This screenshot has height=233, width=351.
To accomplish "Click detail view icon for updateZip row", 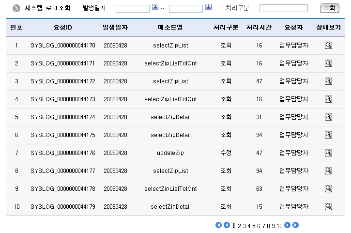I will point(328,153).
